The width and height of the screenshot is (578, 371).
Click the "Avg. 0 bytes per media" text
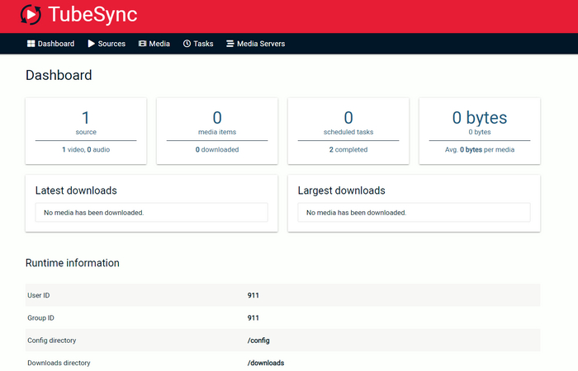480,150
